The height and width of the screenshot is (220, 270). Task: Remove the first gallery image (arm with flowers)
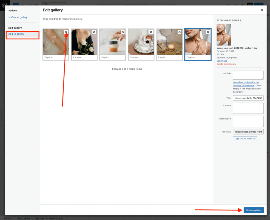click(66, 32)
